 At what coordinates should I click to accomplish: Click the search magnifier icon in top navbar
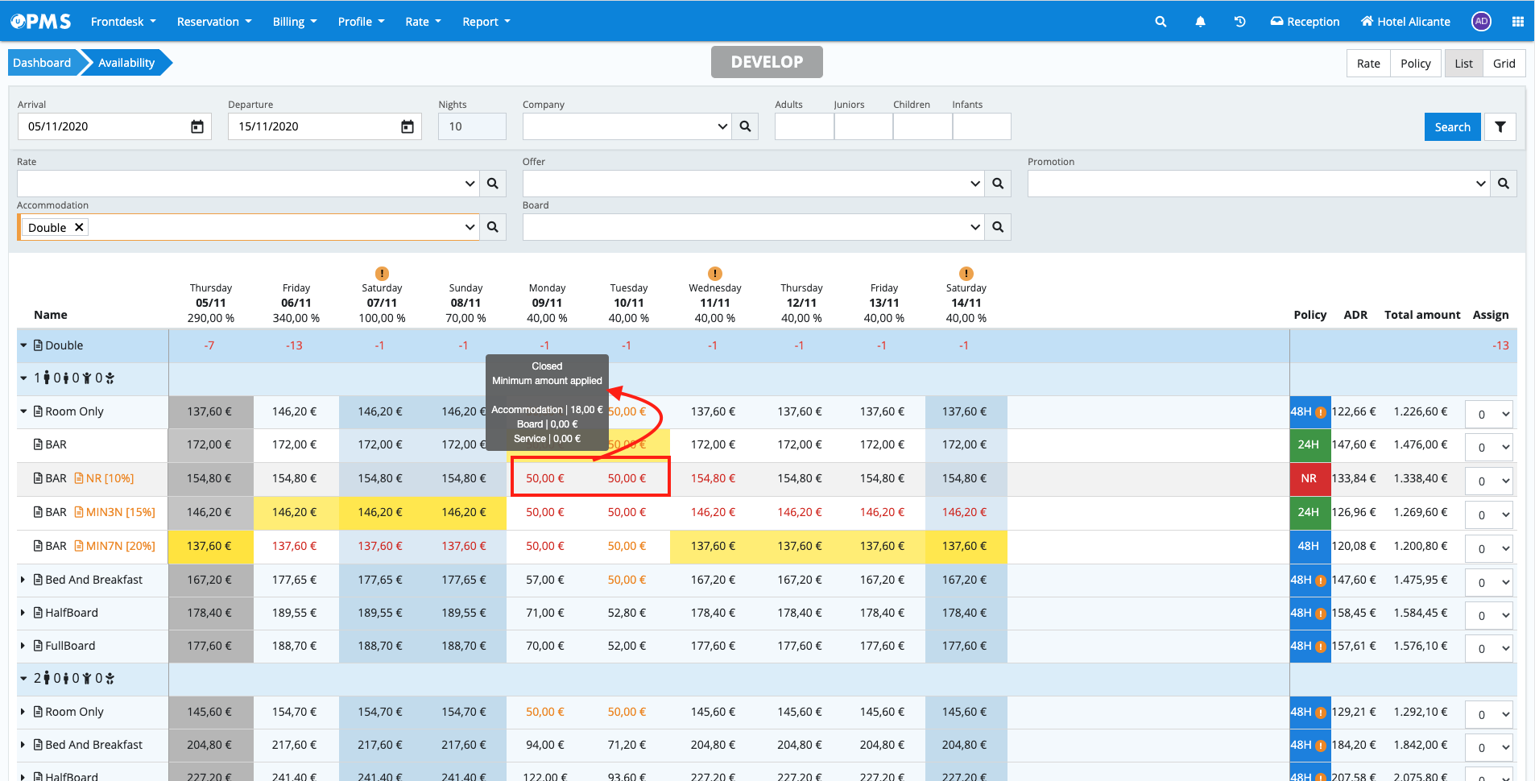coord(1161,22)
